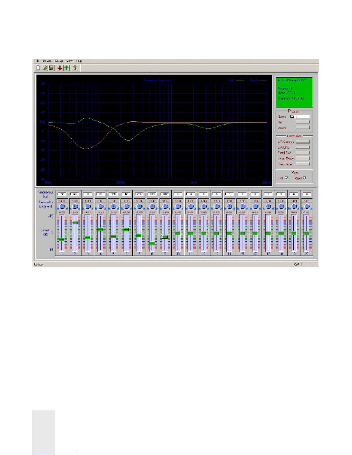Click the band 1 level slider handle
Image resolution: width=352 pixels, height=455 pixels.
click(61, 240)
